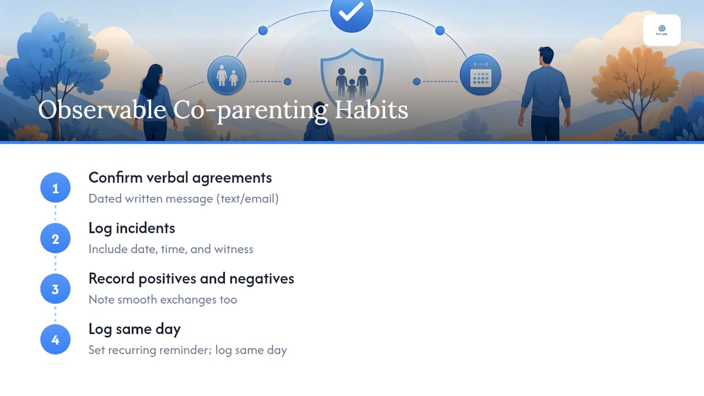Select Record positives and negatives heading
Screen dimensions: 704x396
(x=191, y=279)
